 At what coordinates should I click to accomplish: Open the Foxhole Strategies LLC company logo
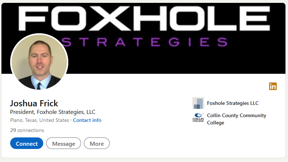tap(198, 103)
